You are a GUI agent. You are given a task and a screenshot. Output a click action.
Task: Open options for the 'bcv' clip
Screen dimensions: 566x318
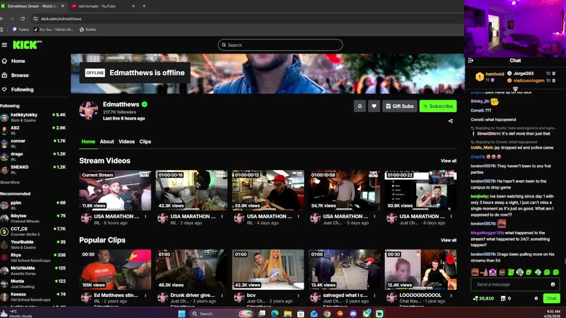click(x=298, y=295)
